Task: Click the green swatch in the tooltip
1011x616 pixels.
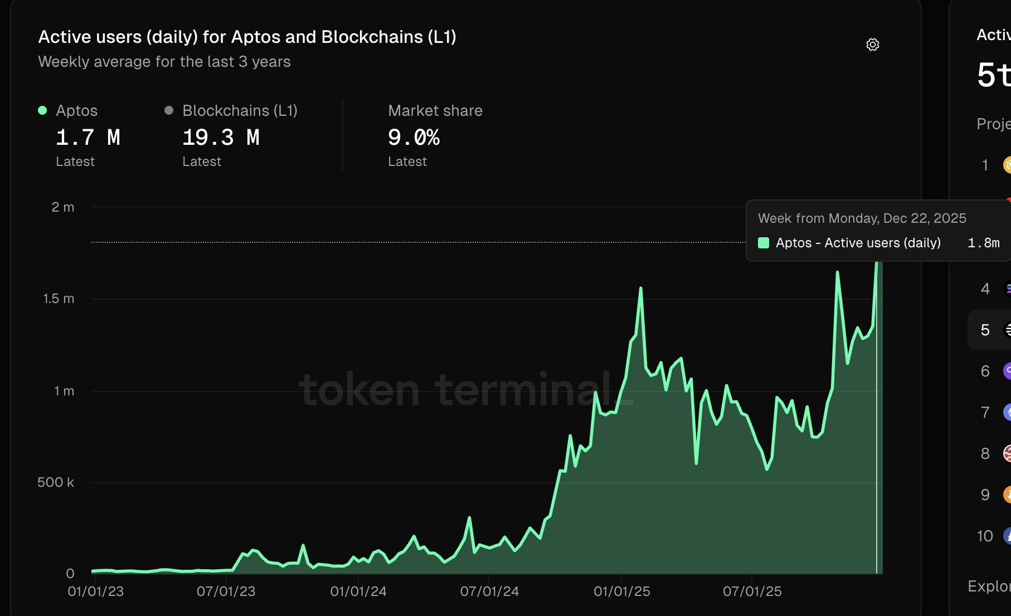Action: click(764, 243)
